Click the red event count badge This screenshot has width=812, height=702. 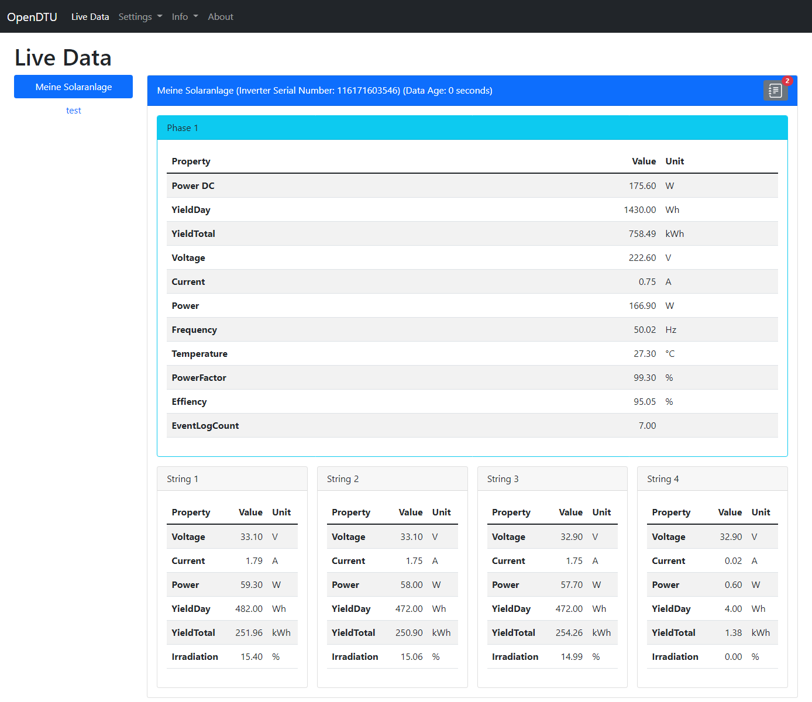pos(787,81)
